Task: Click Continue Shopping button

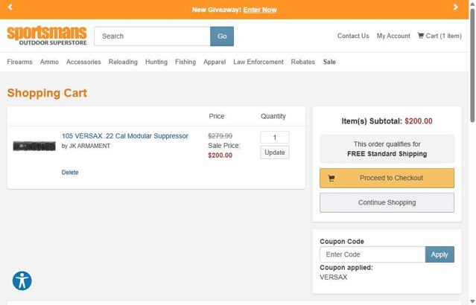Action: 387,202
